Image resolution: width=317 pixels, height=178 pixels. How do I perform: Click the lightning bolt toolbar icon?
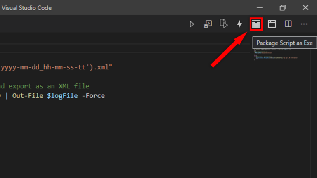[239, 24]
